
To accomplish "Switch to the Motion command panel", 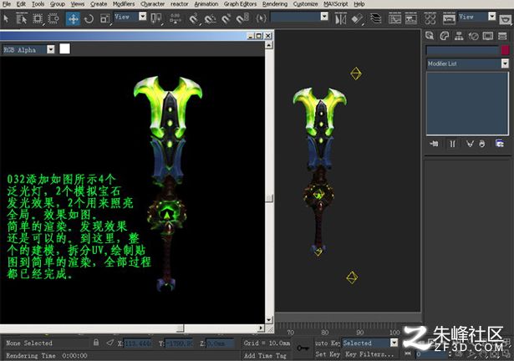I will pos(473,36).
